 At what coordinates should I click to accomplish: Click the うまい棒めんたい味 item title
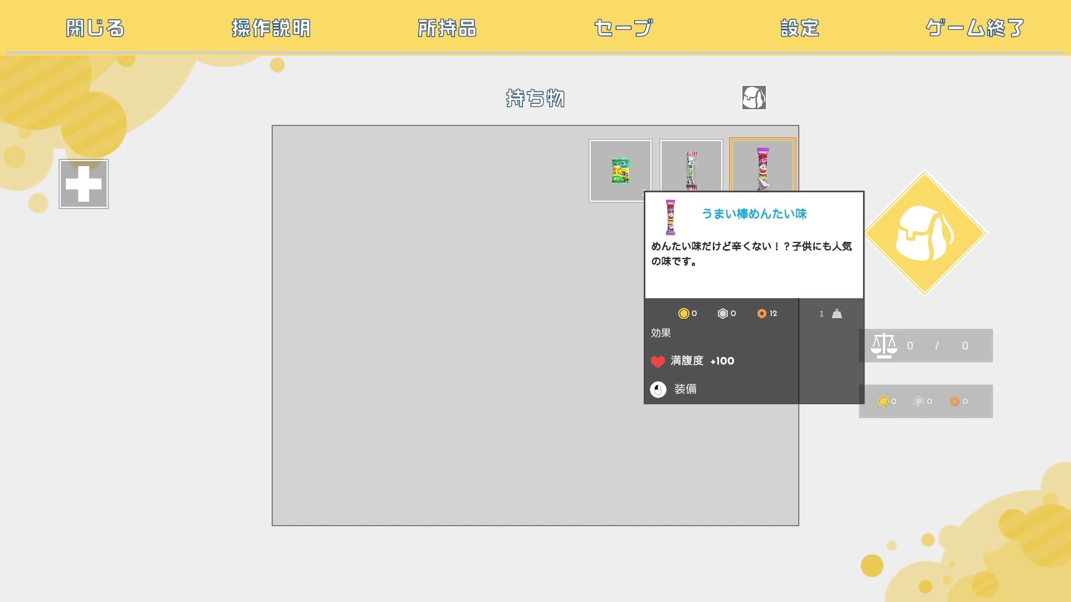click(754, 214)
